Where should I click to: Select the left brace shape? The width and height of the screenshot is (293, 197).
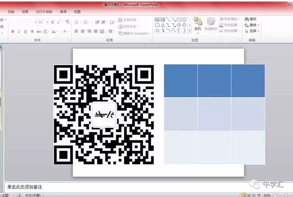click(x=179, y=30)
